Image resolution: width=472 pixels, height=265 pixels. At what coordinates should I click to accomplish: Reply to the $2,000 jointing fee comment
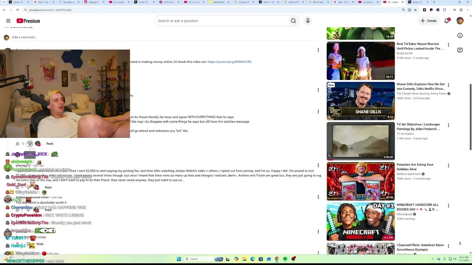pos(48,187)
